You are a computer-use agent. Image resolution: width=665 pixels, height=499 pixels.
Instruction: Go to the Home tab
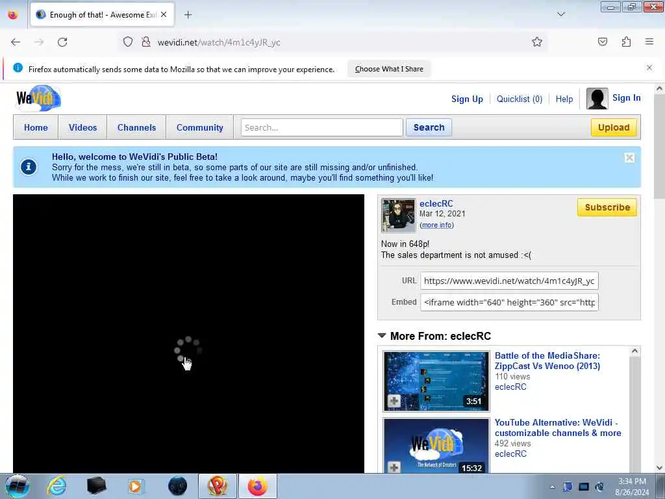(36, 127)
